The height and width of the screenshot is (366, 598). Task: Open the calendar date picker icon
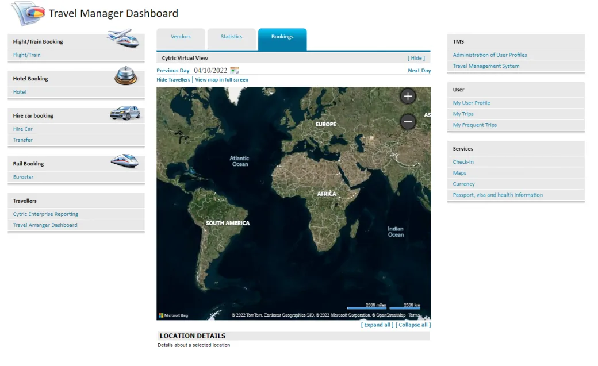point(235,71)
